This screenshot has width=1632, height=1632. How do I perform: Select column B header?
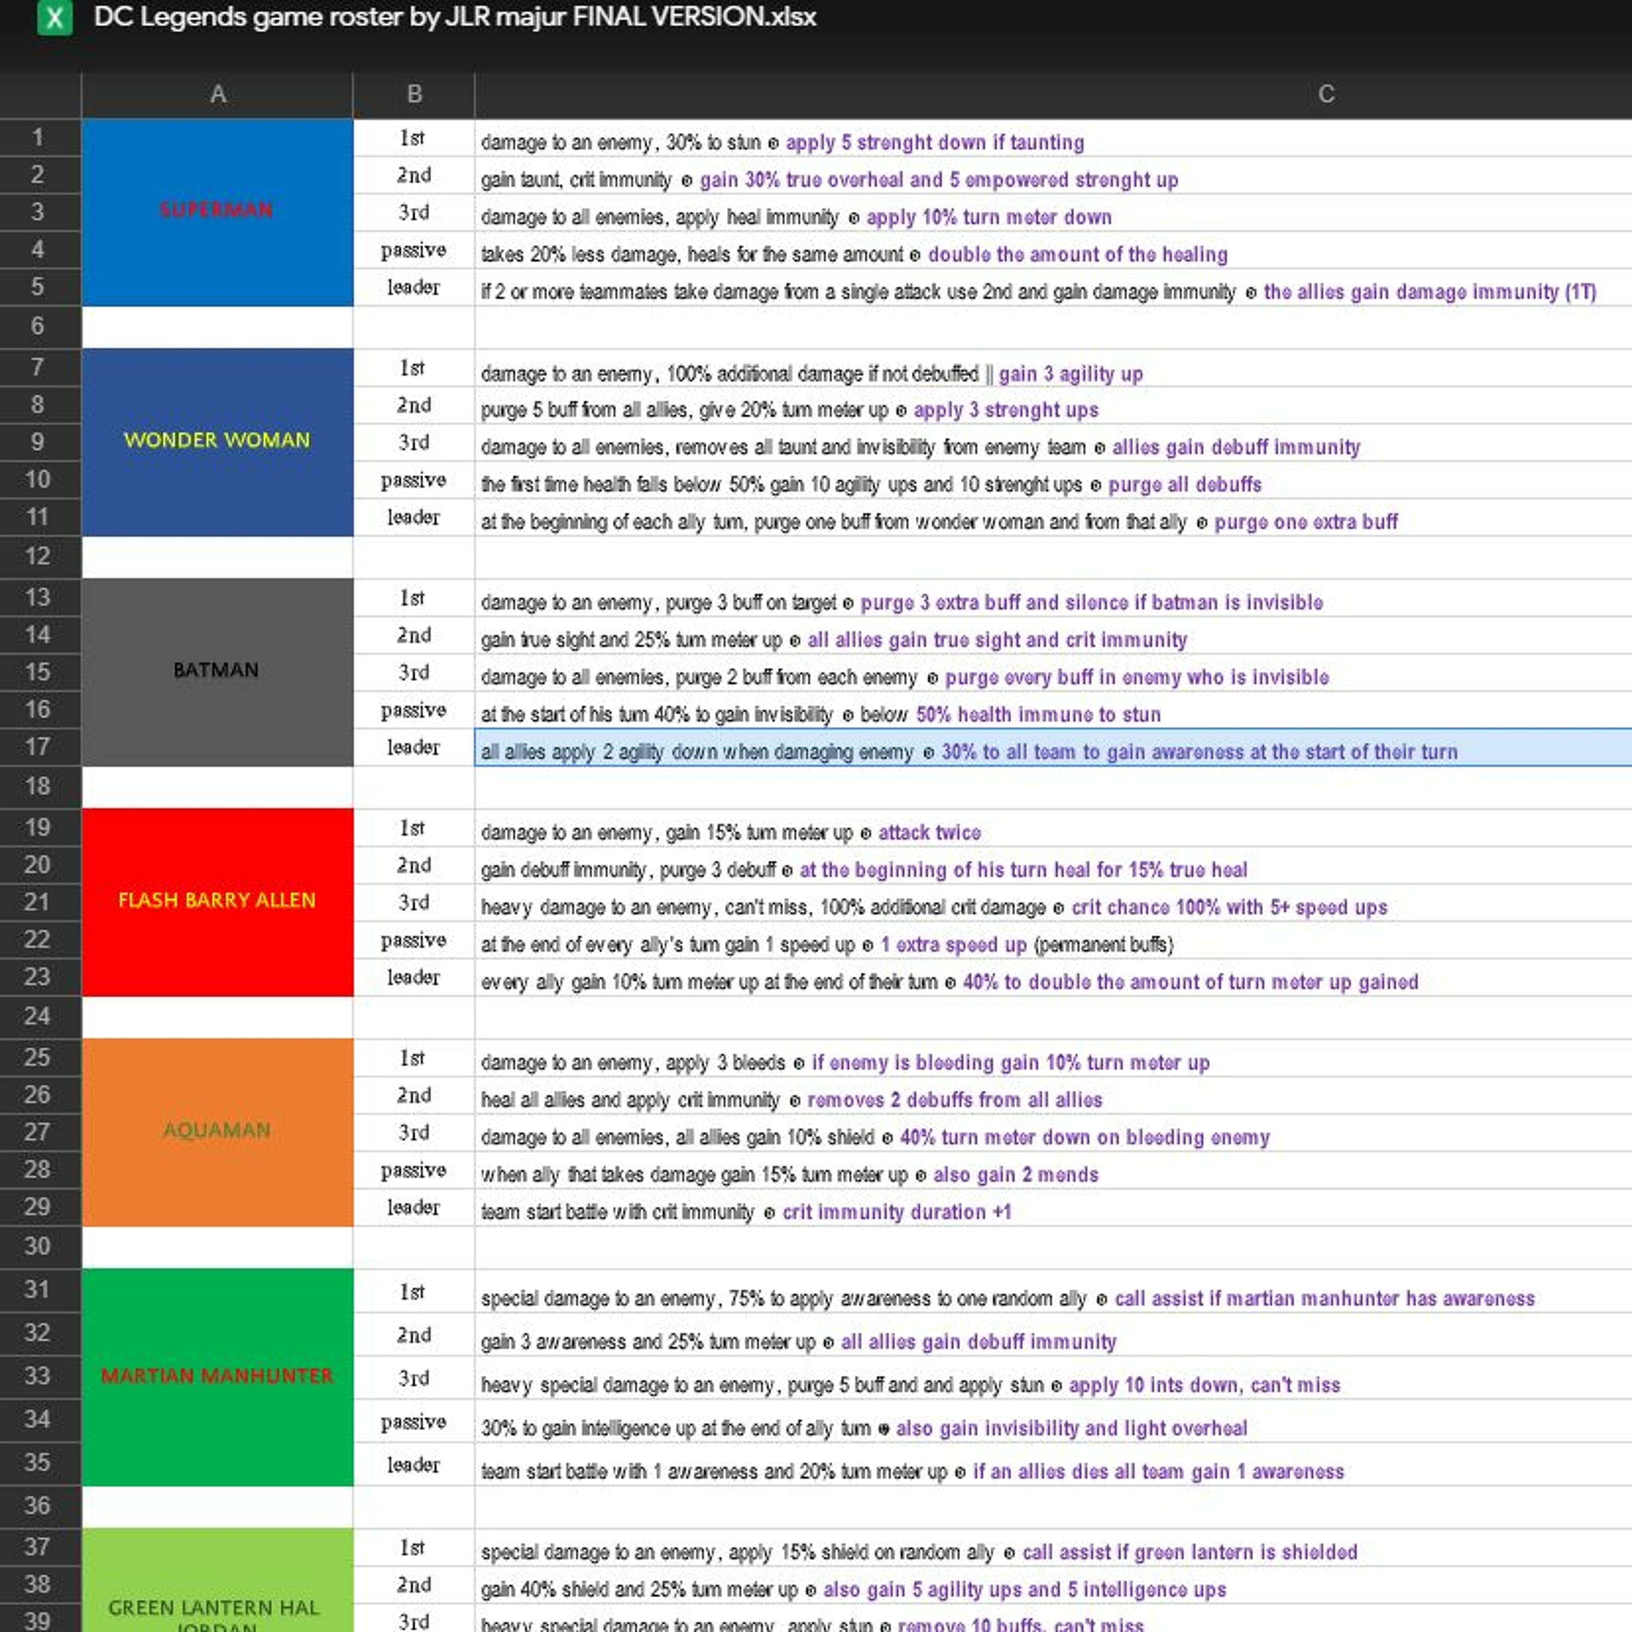414,95
